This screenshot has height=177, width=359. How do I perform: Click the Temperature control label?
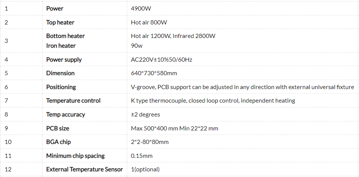(73, 101)
